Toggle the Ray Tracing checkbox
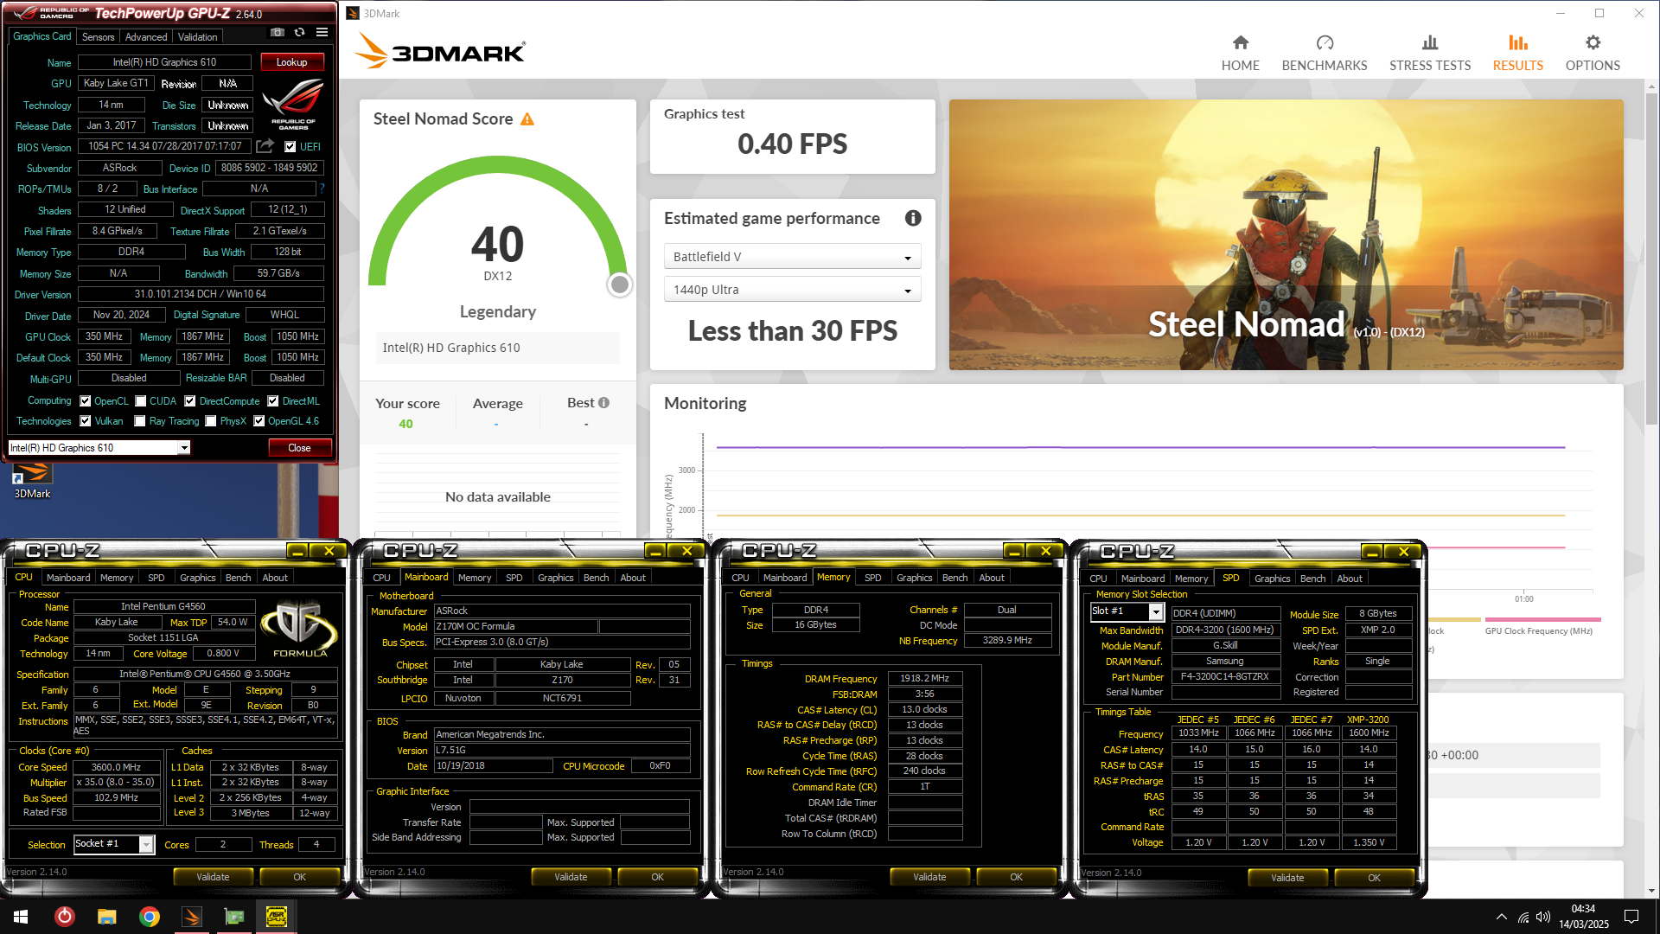 (x=140, y=421)
